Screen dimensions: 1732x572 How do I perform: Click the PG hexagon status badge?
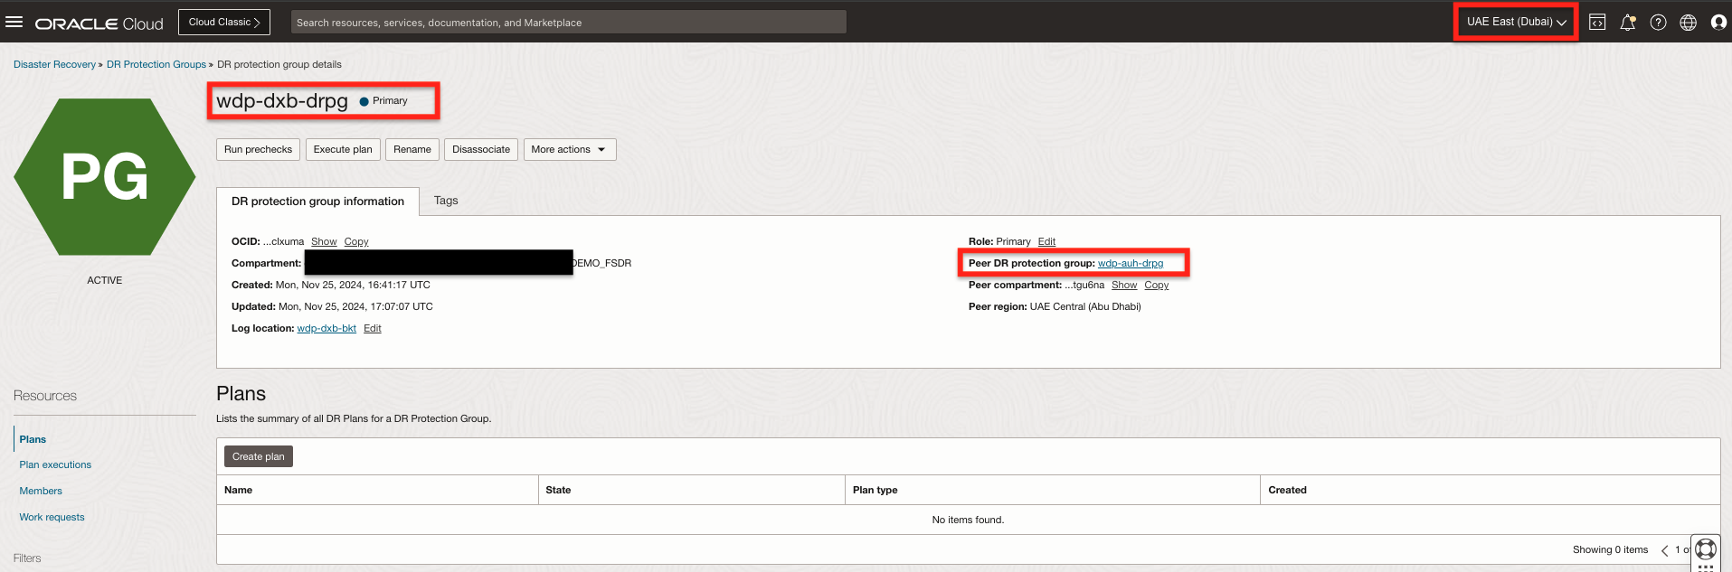[105, 177]
